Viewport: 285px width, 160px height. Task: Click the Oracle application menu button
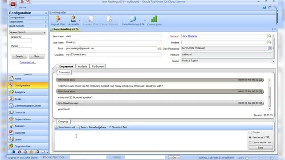coord(13,4)
